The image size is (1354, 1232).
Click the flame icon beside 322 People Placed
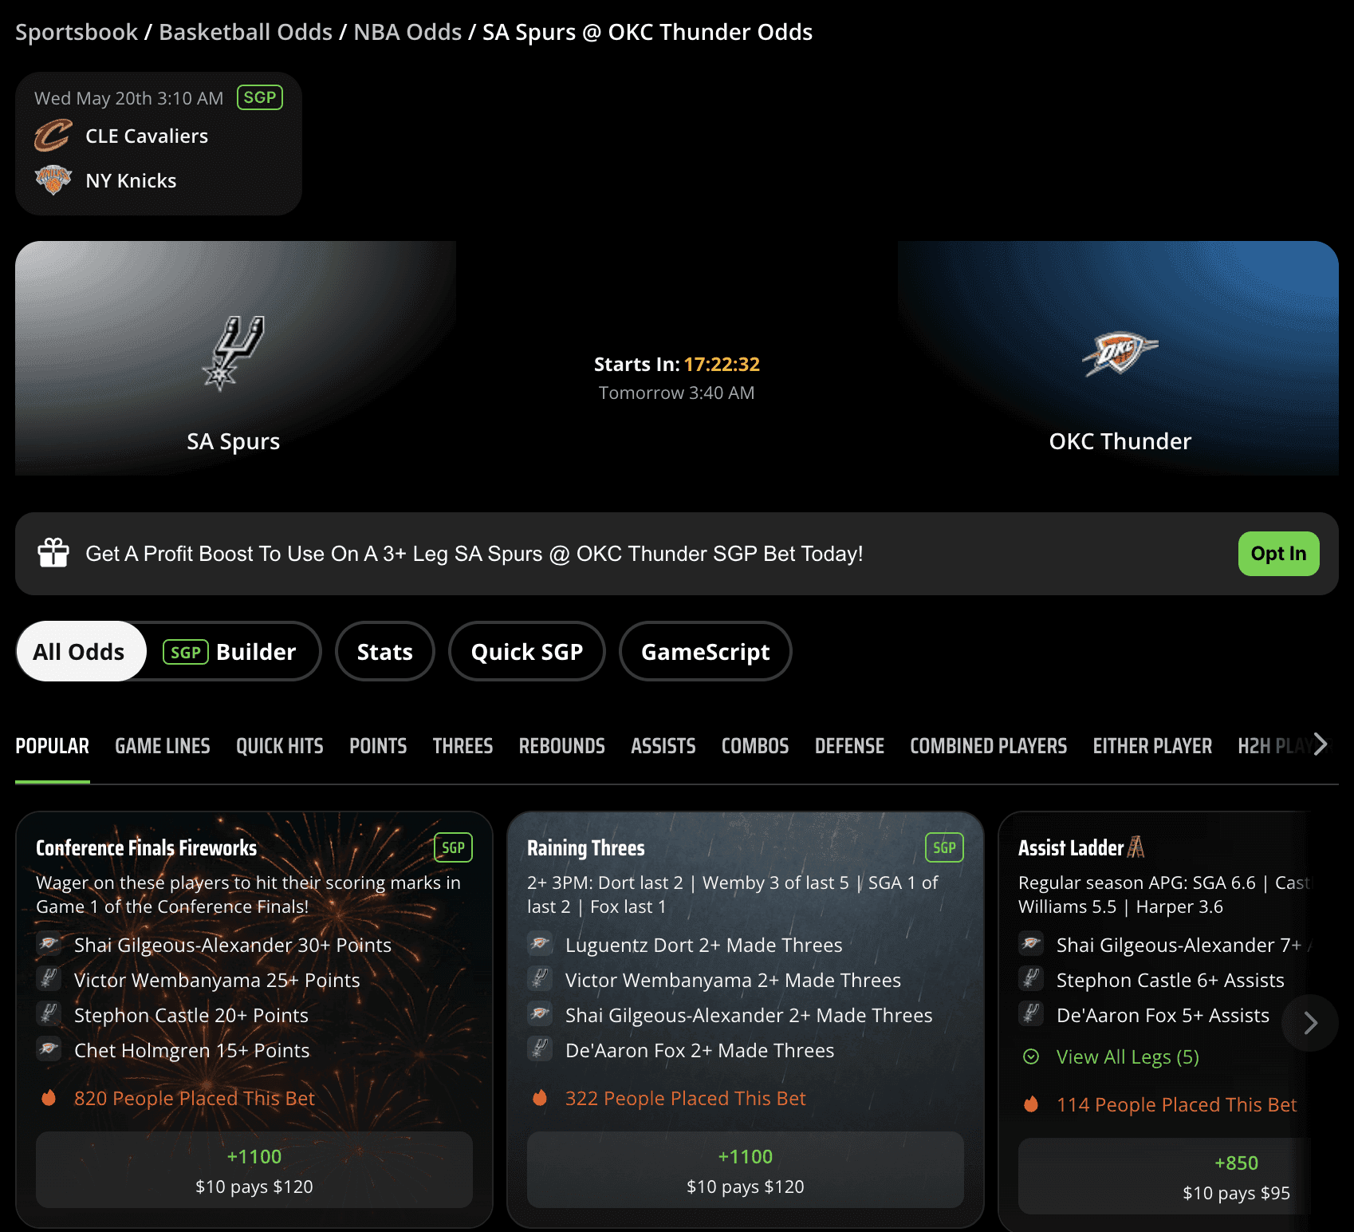[x=540, y=1098]
